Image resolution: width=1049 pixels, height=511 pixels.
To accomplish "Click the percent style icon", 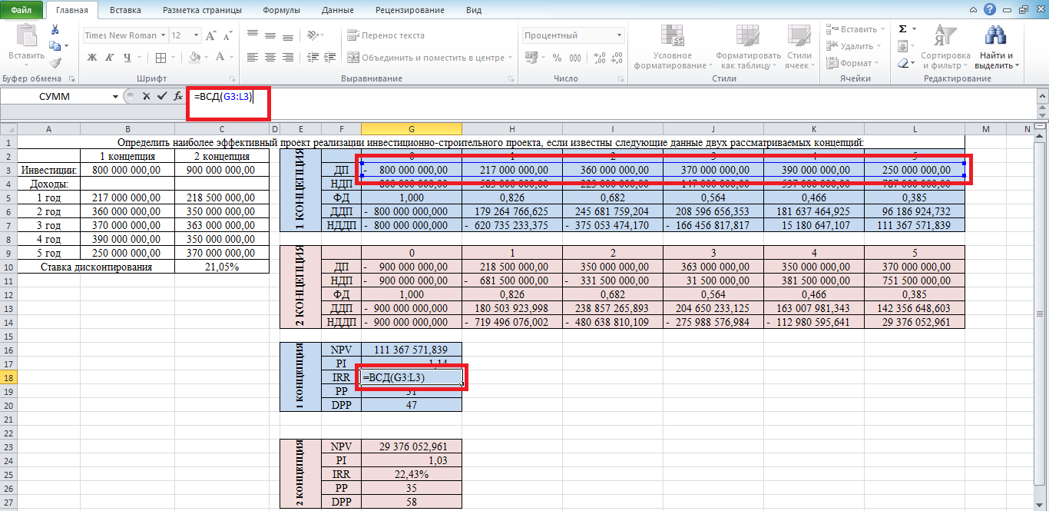I will click(x=556, y=58).
